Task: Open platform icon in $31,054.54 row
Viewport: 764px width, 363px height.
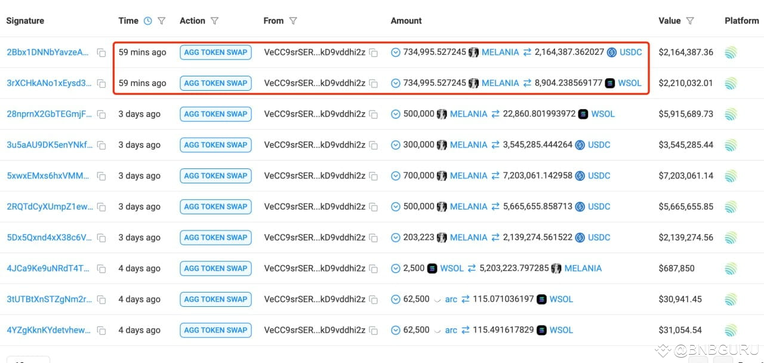Action: click(731, 330)
